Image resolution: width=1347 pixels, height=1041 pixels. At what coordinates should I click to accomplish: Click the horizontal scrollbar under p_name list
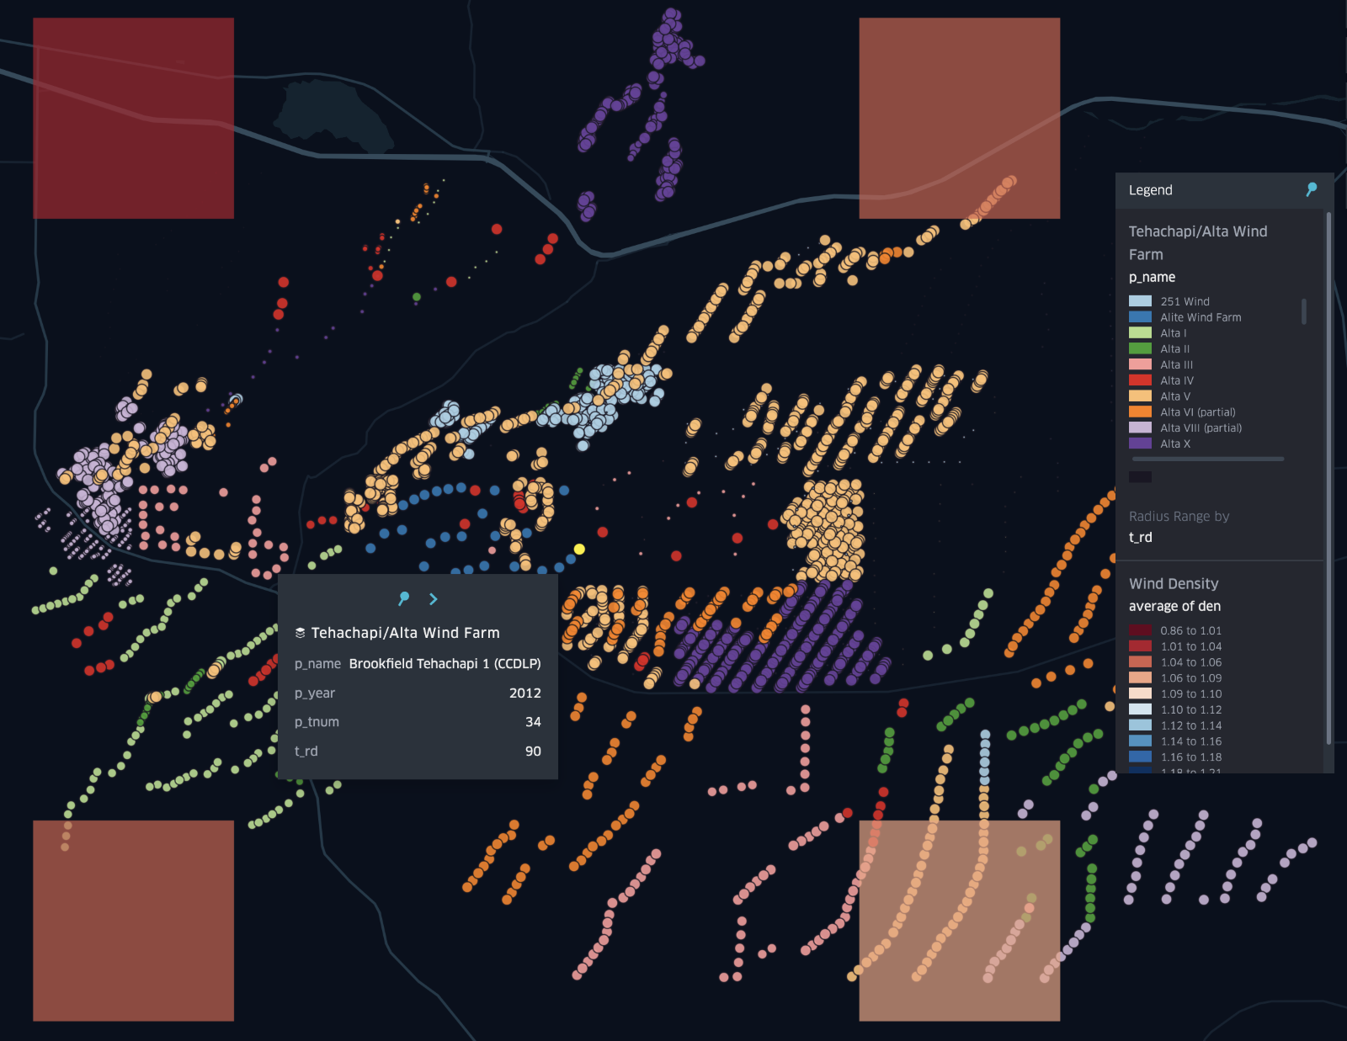[x=1208, y=459]
